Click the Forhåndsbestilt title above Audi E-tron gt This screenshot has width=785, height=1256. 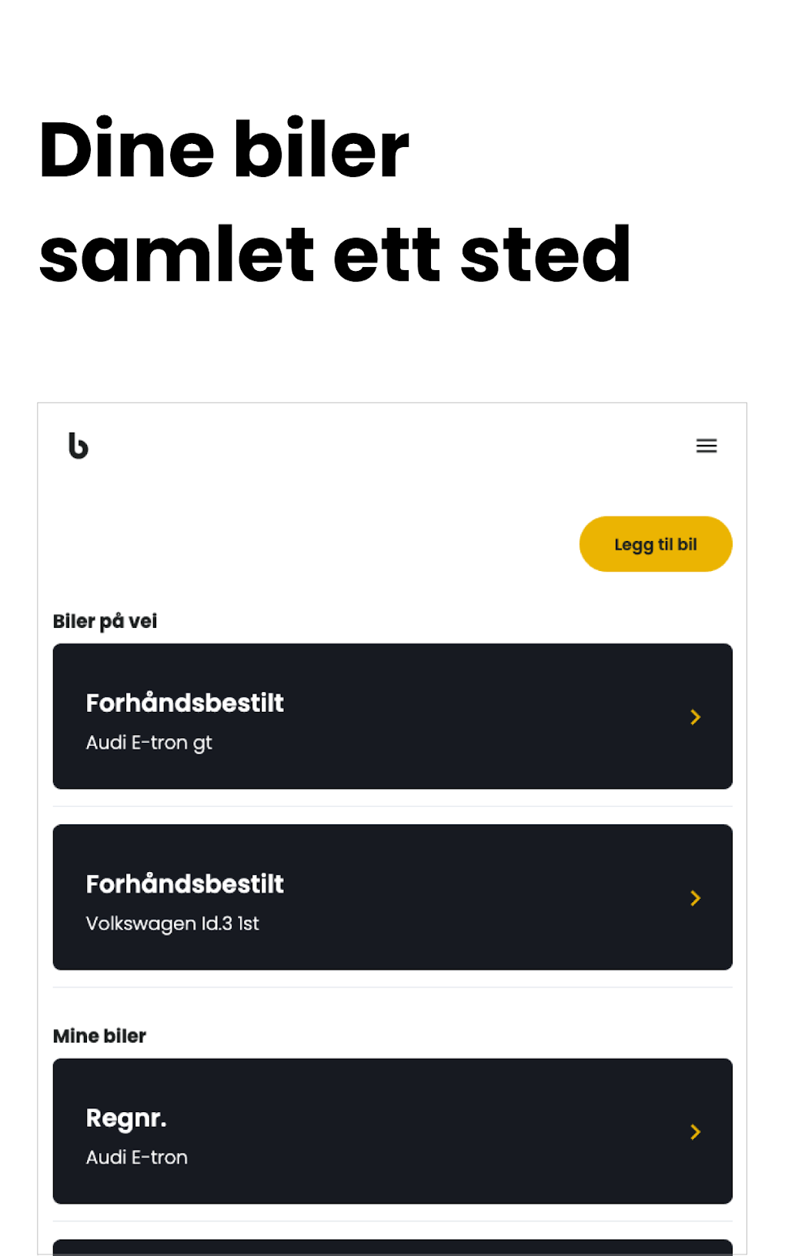(x=185, y=703)
